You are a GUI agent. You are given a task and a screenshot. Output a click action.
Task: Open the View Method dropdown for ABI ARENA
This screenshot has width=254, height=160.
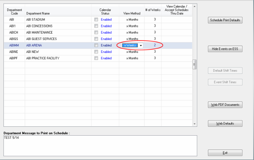coord(141,46)
